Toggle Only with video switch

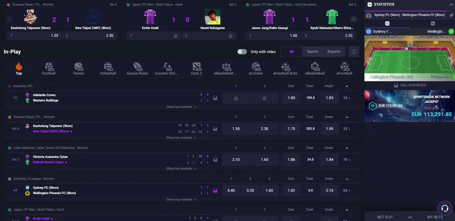(x=242, y=52)
